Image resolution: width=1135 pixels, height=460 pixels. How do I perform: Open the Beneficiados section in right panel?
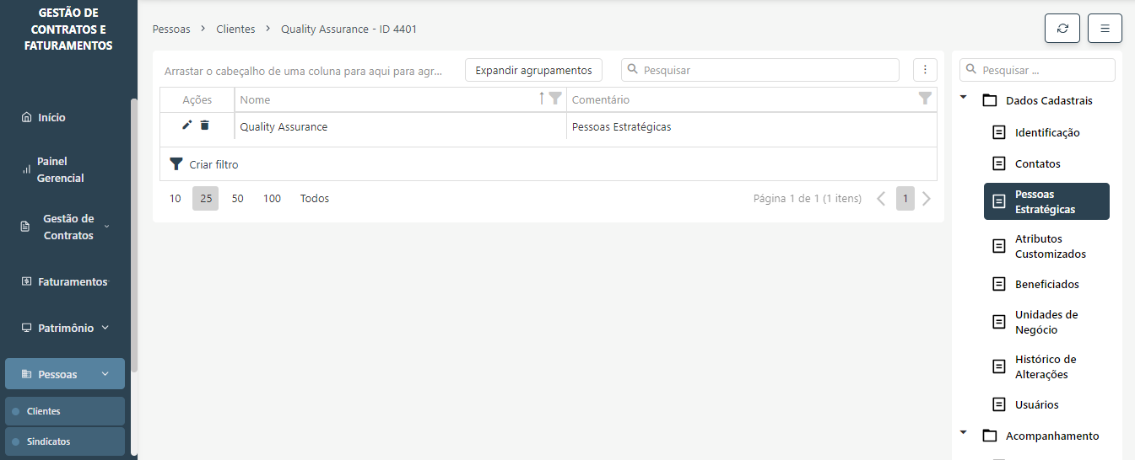(x=1046, y=284)
